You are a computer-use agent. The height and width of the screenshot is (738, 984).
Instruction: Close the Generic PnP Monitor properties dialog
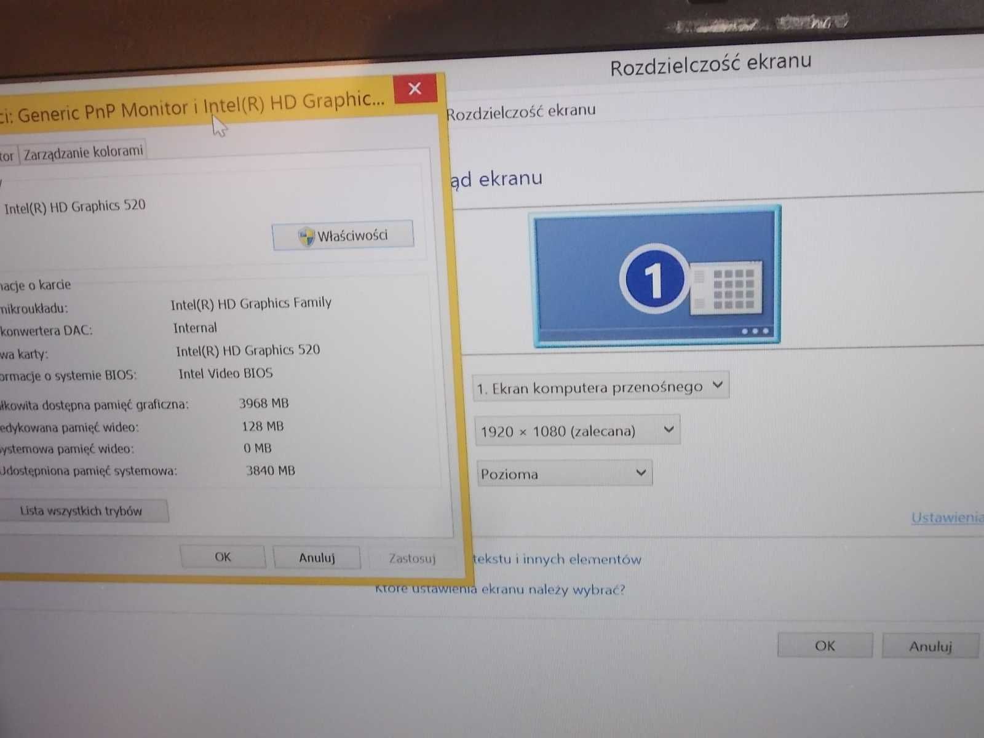click(x=415, y=89)
